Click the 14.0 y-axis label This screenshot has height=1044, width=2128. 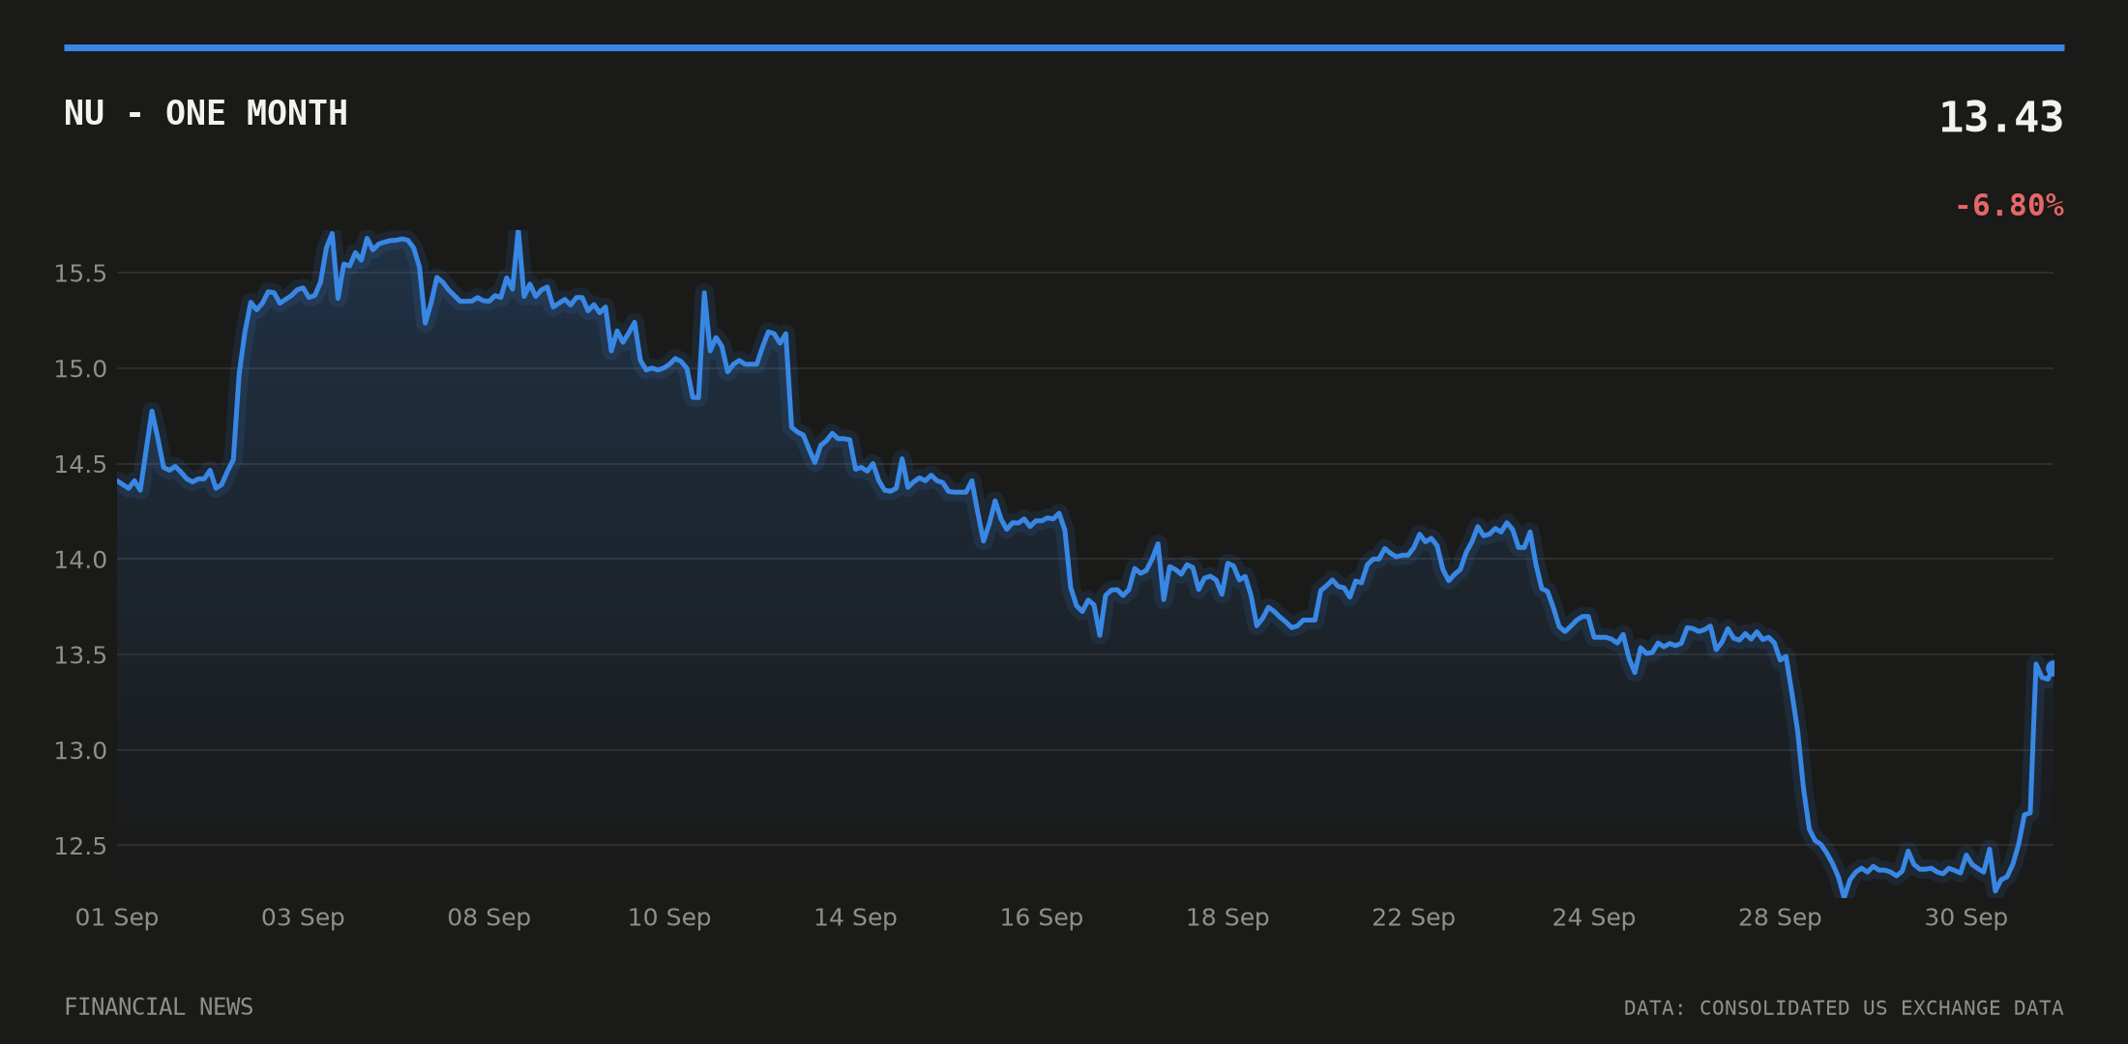[80, 560]
